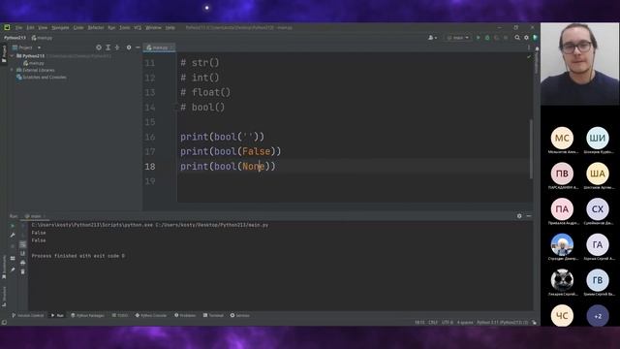The height and width of the screenshot is (349, 620).
Task: Open the VCS menu
Action: pyautogui.click(x=138, y=28)
